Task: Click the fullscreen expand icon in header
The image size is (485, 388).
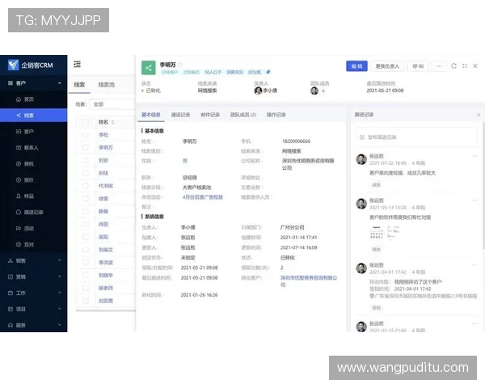Action: [x=465, y=65]
